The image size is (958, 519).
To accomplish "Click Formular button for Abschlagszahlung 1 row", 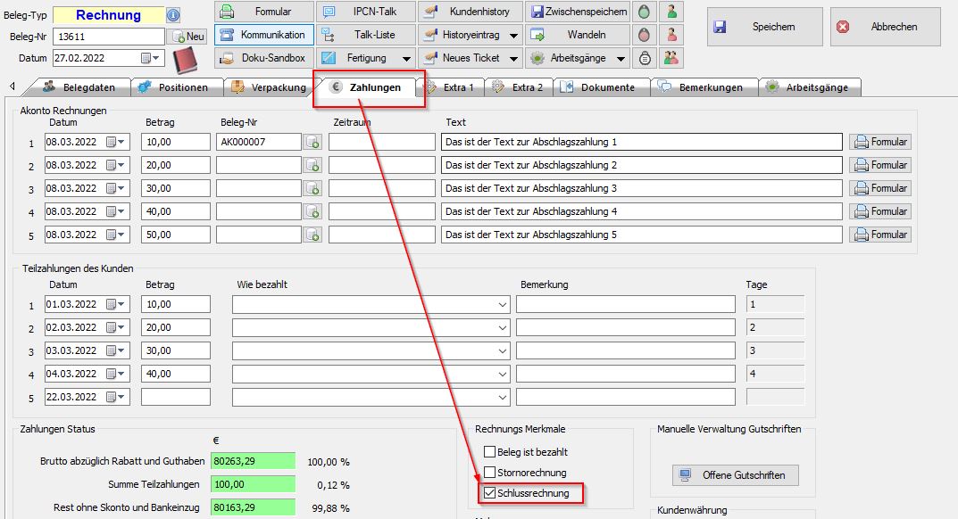I will tap(879, 143).
